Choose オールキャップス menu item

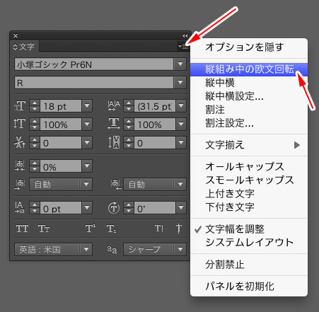(x=249, y=167)
